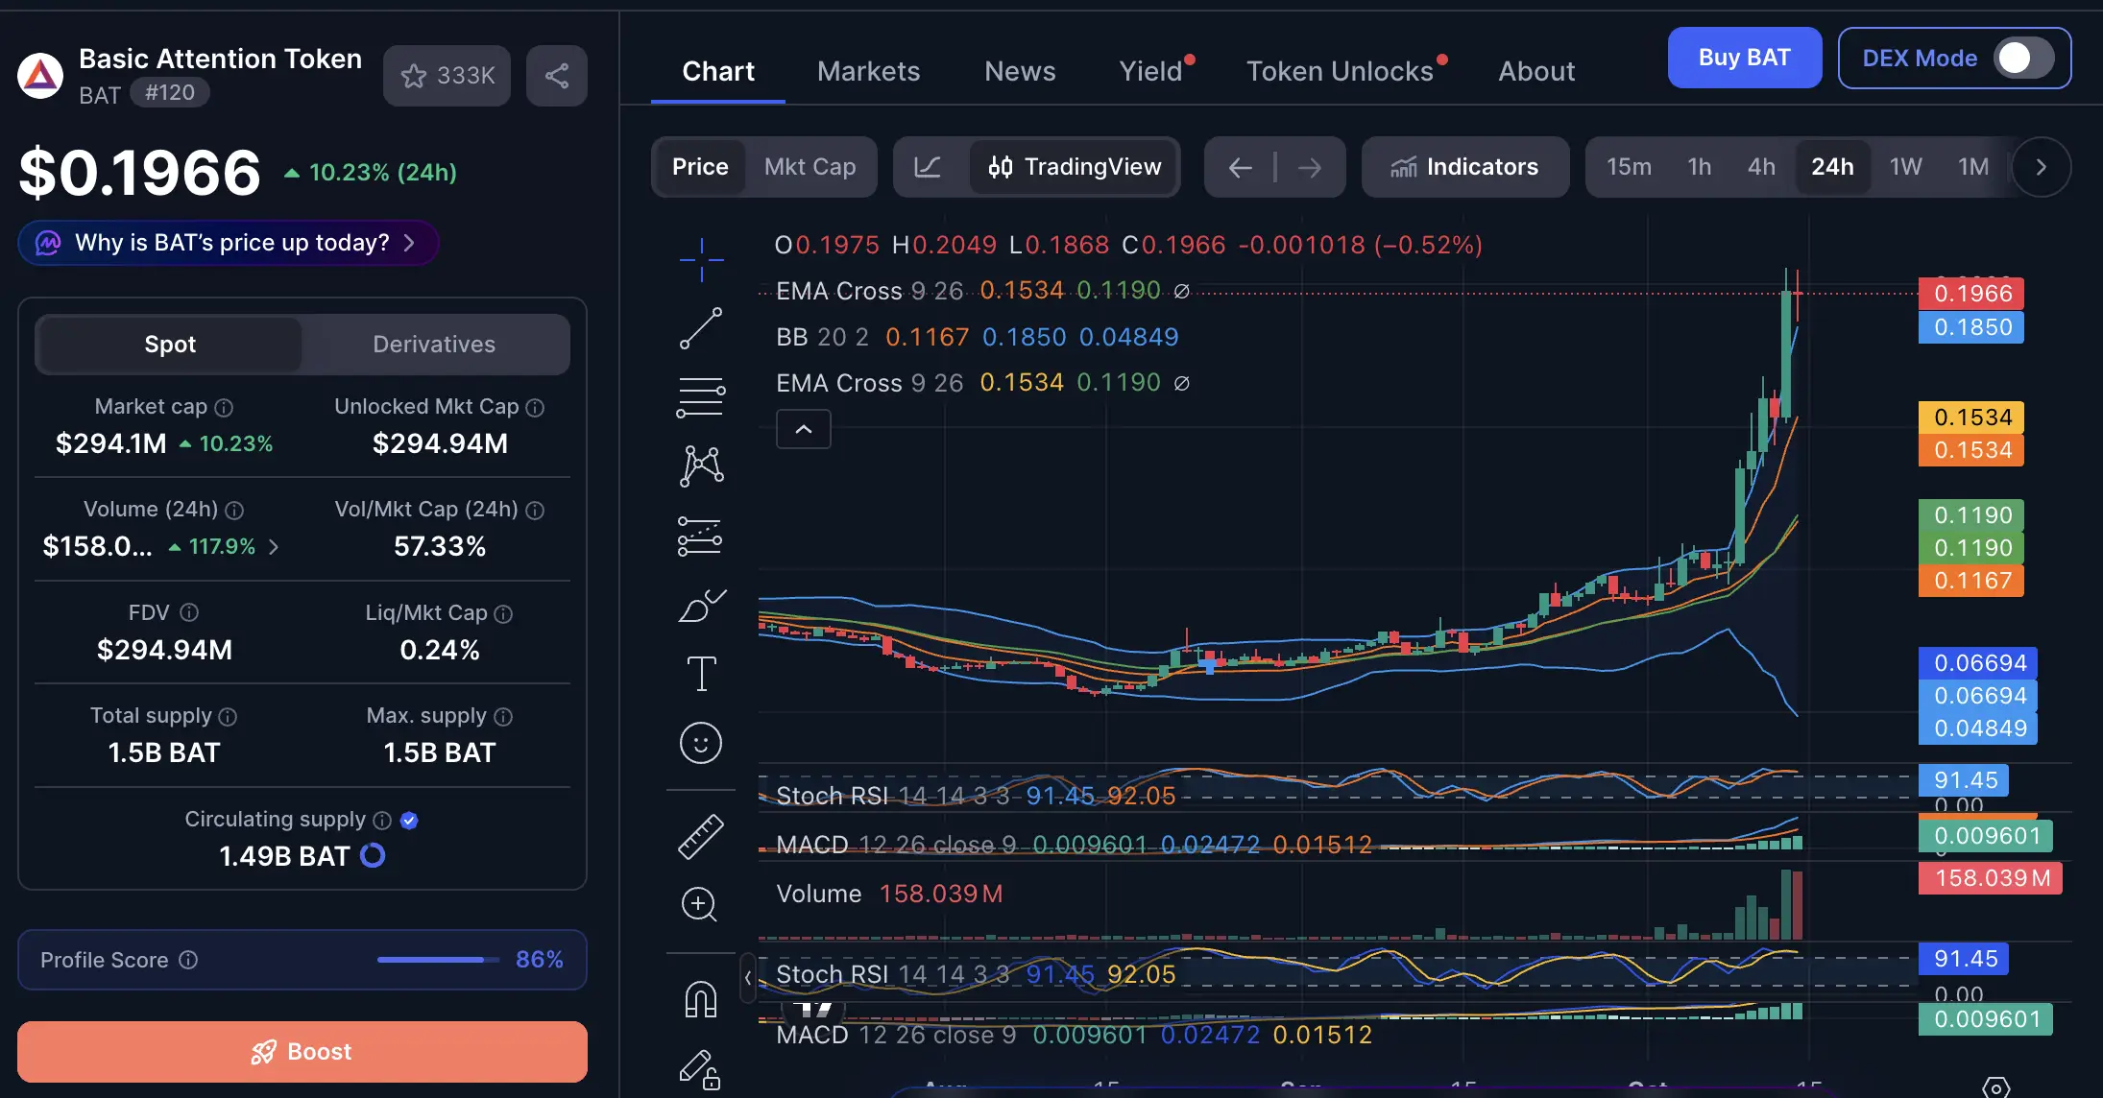Click the Buy BAT button
Viewport: 2103px width, 1098px height.
pos(1745,58)
